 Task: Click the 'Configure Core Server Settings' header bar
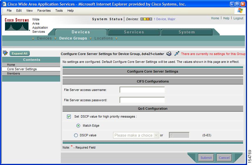[x=153, y=71]
